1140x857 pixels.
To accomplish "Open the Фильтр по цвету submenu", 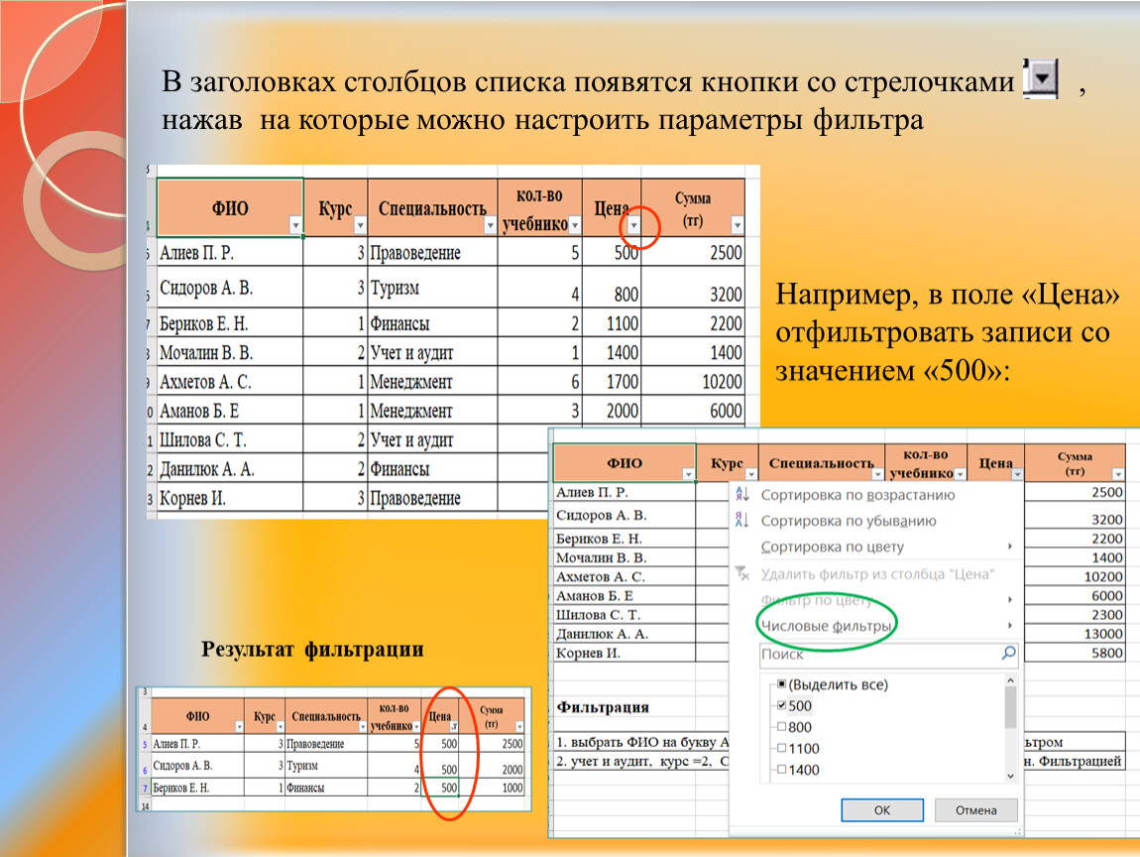I will coord(816,599).
